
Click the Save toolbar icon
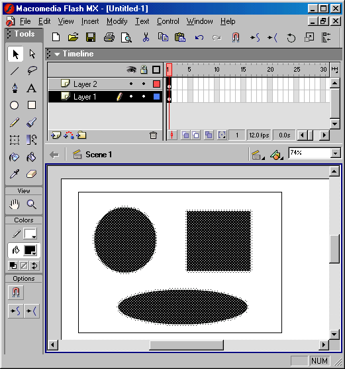[91, 37]
